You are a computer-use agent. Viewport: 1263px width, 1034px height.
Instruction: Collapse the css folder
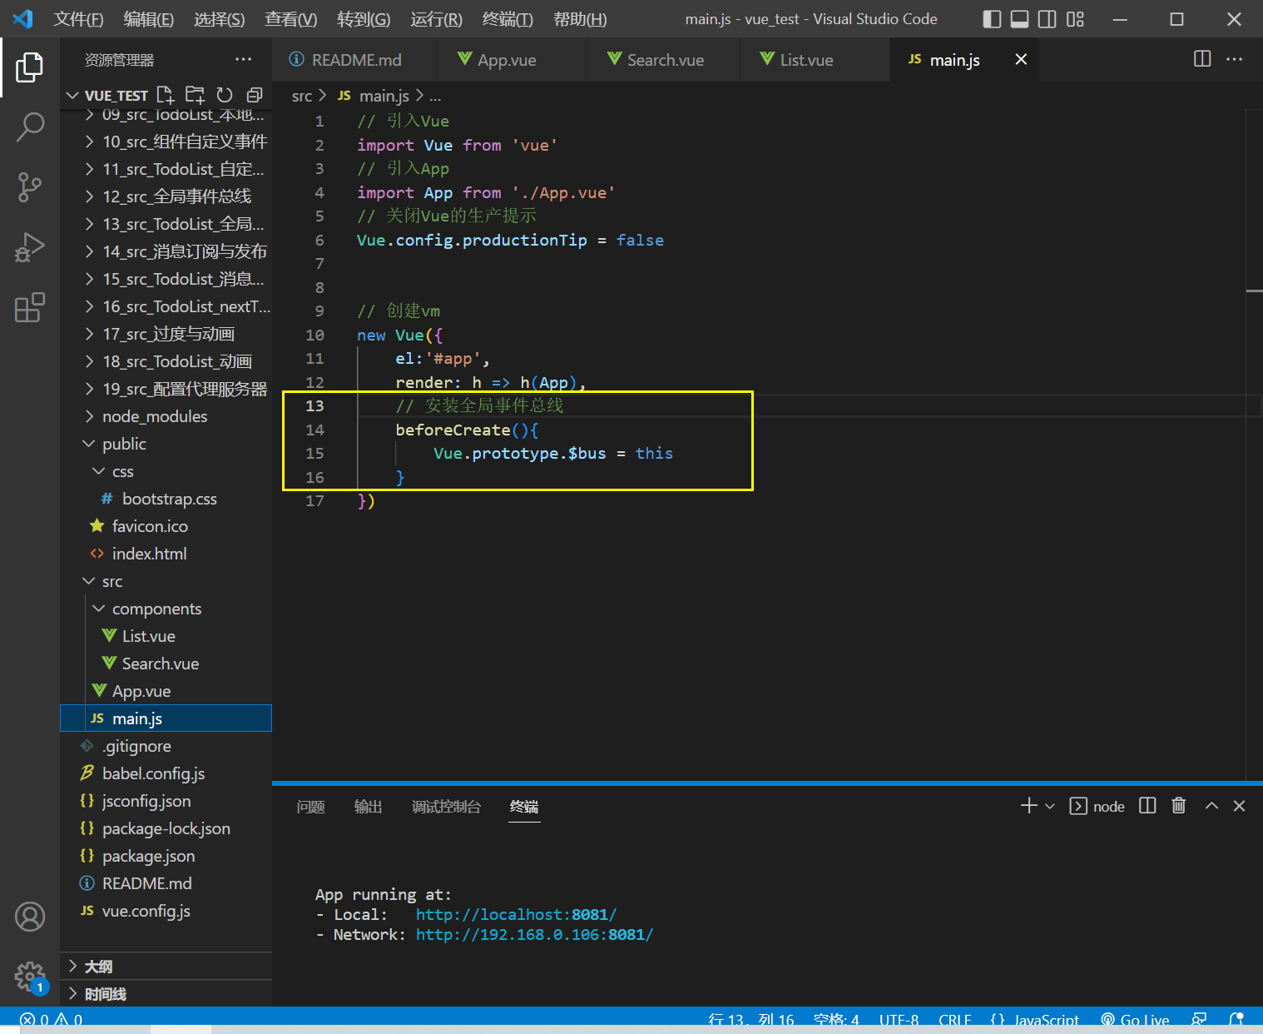[166, 471]
